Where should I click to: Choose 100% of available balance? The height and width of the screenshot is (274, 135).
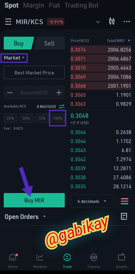pyautogui.click(x=58, y=118)
